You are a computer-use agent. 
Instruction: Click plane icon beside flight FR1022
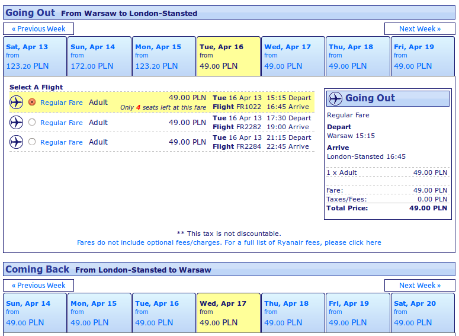pyautogui.click(x=17, y=103)
